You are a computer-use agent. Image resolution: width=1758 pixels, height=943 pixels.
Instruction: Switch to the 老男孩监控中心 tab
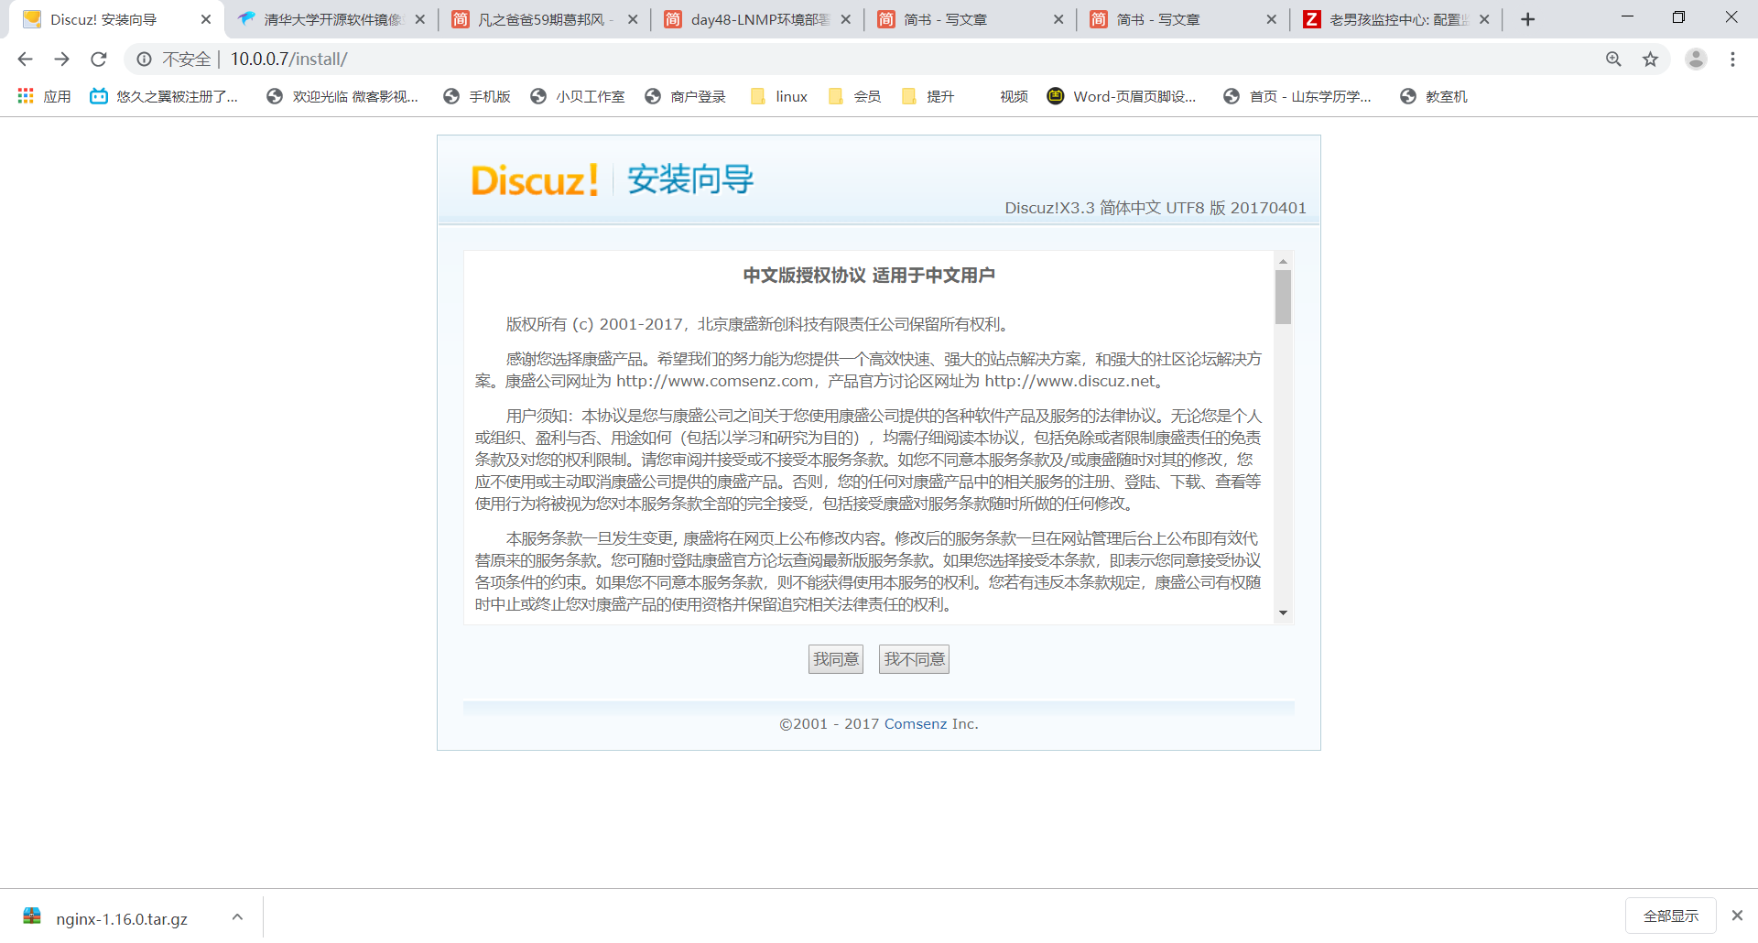pyautogui.click(x=1392, y=18)
